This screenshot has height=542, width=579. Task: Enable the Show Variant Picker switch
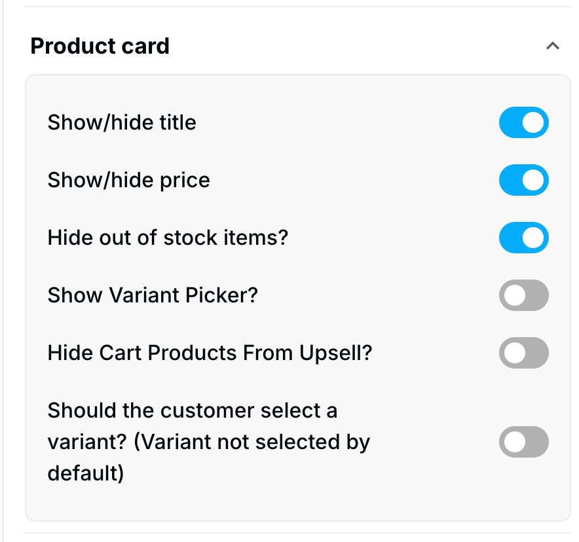[523, 296]
